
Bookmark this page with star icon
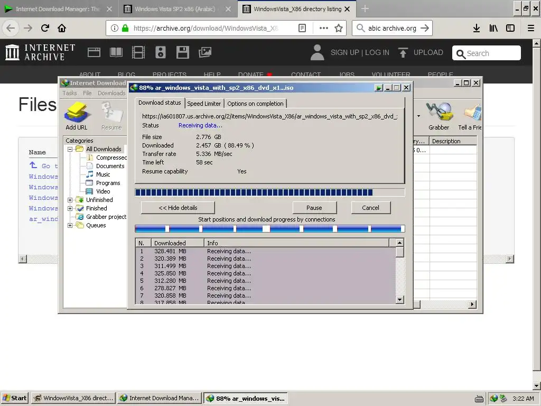click(x=339, y=28)
